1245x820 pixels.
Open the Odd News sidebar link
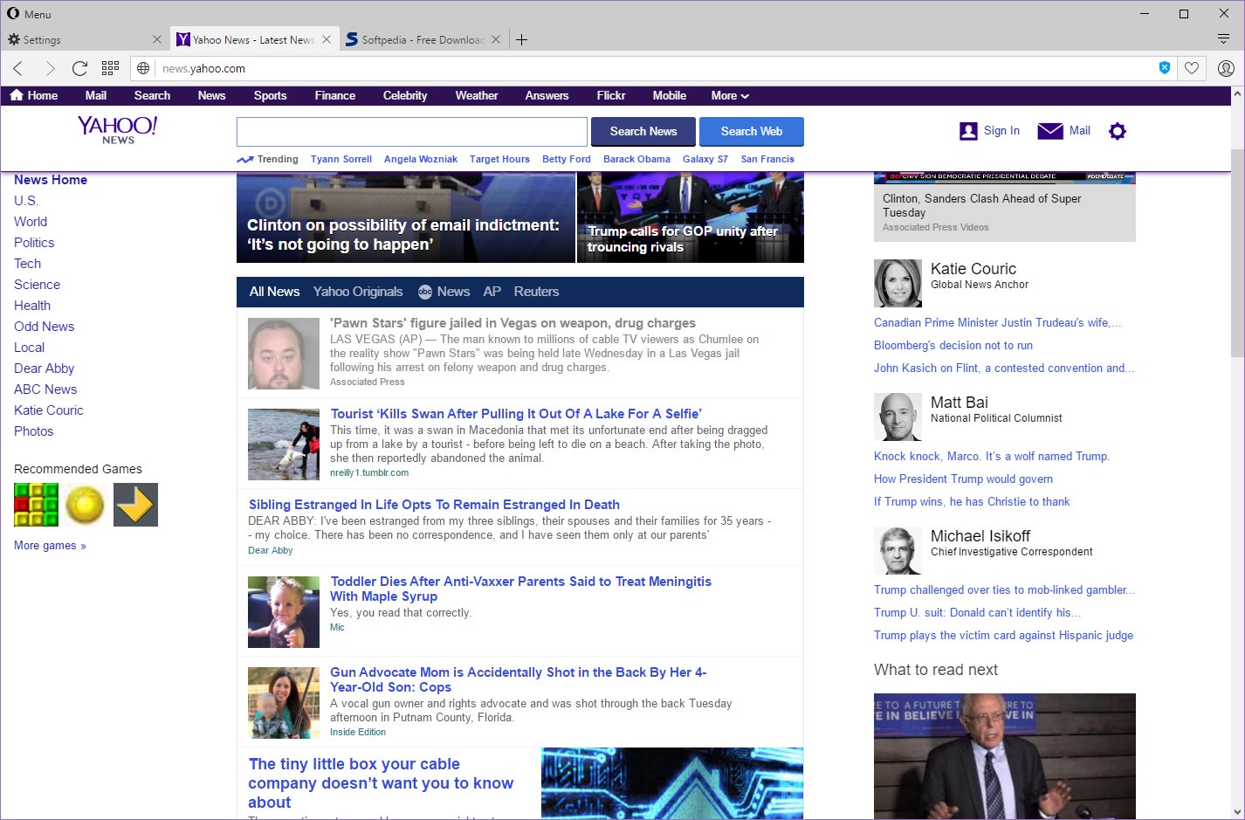click(45, 327)
